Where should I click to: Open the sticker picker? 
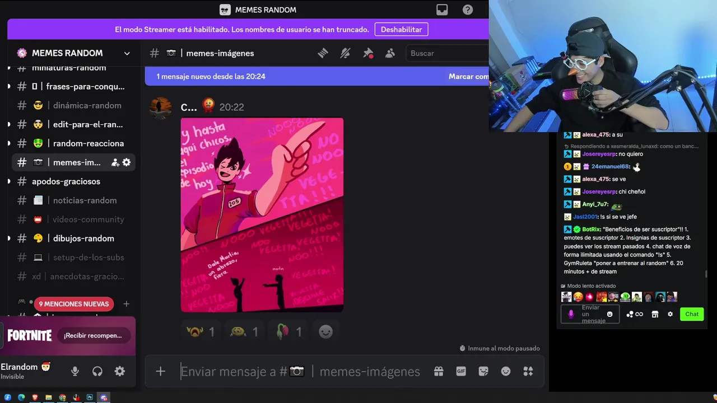[x=483, y=371]
